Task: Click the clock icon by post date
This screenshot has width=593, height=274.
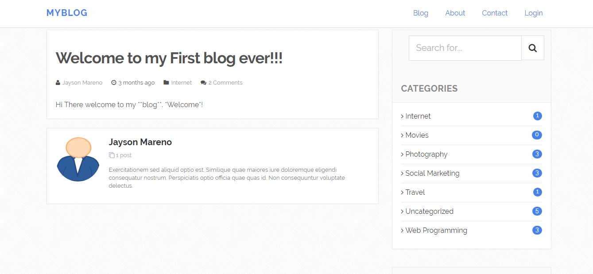Action: point(113,83)
